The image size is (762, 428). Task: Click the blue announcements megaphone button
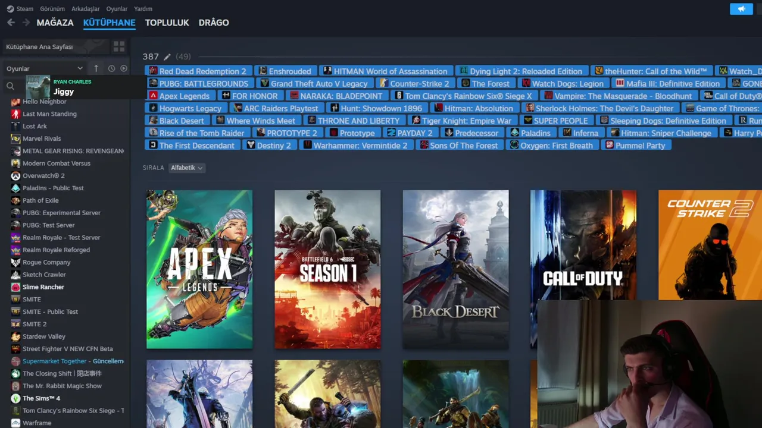[x=741, y=9]
